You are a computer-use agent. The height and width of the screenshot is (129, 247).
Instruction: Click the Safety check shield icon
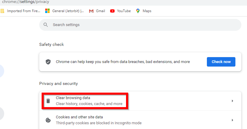tap(48, 62)
